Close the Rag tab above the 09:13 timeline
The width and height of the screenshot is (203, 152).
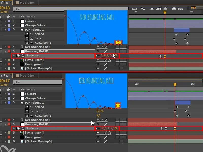11,3
